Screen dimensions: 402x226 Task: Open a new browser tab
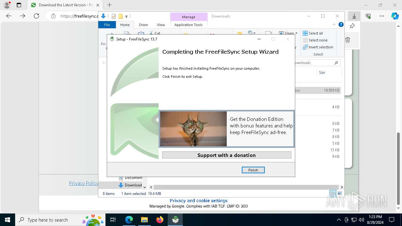point(109,5)
